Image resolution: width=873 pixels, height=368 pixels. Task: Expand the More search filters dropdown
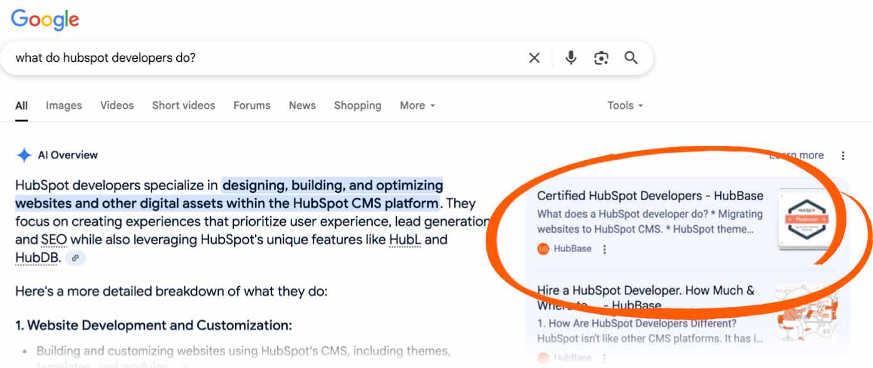417,105
